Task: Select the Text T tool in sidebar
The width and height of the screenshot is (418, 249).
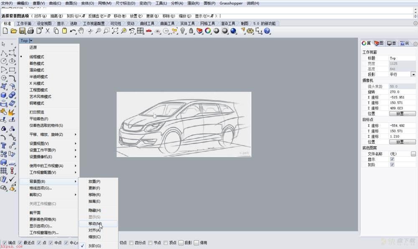Action: (x=3, y=145)
